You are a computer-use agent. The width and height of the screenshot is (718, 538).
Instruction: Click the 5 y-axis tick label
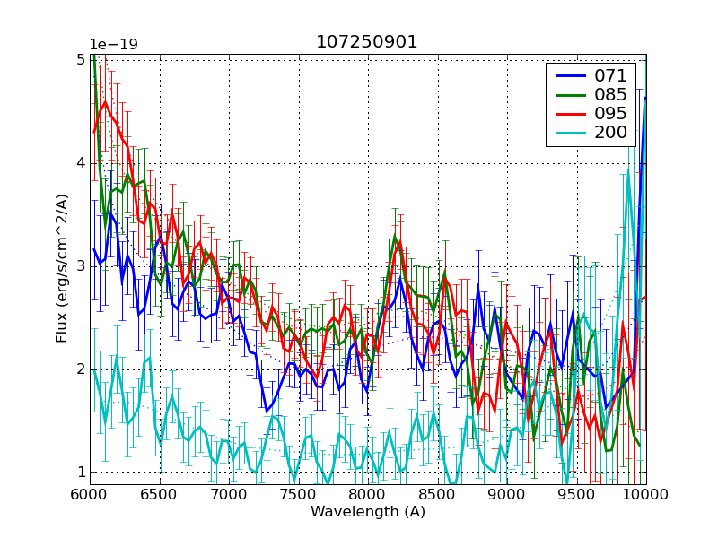click(x=80, y=59)
